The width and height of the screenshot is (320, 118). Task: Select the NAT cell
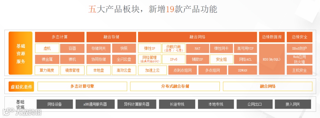tap(197, 48)
